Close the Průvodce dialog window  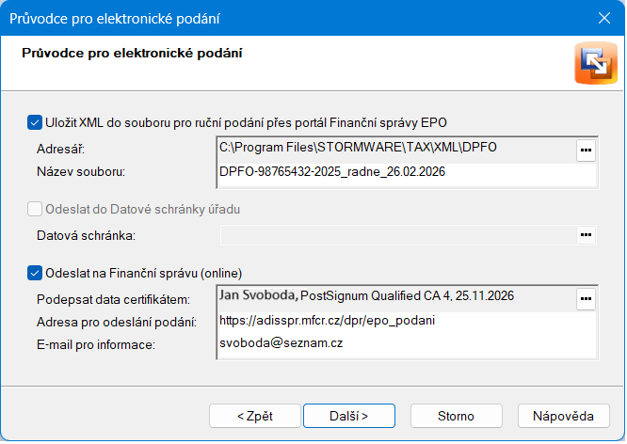click(604, 18)
